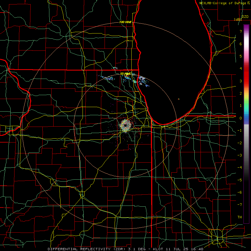Click the DZD label above the color scale
The height and width of the screenshot is (251, 251).
coord(245,17)
